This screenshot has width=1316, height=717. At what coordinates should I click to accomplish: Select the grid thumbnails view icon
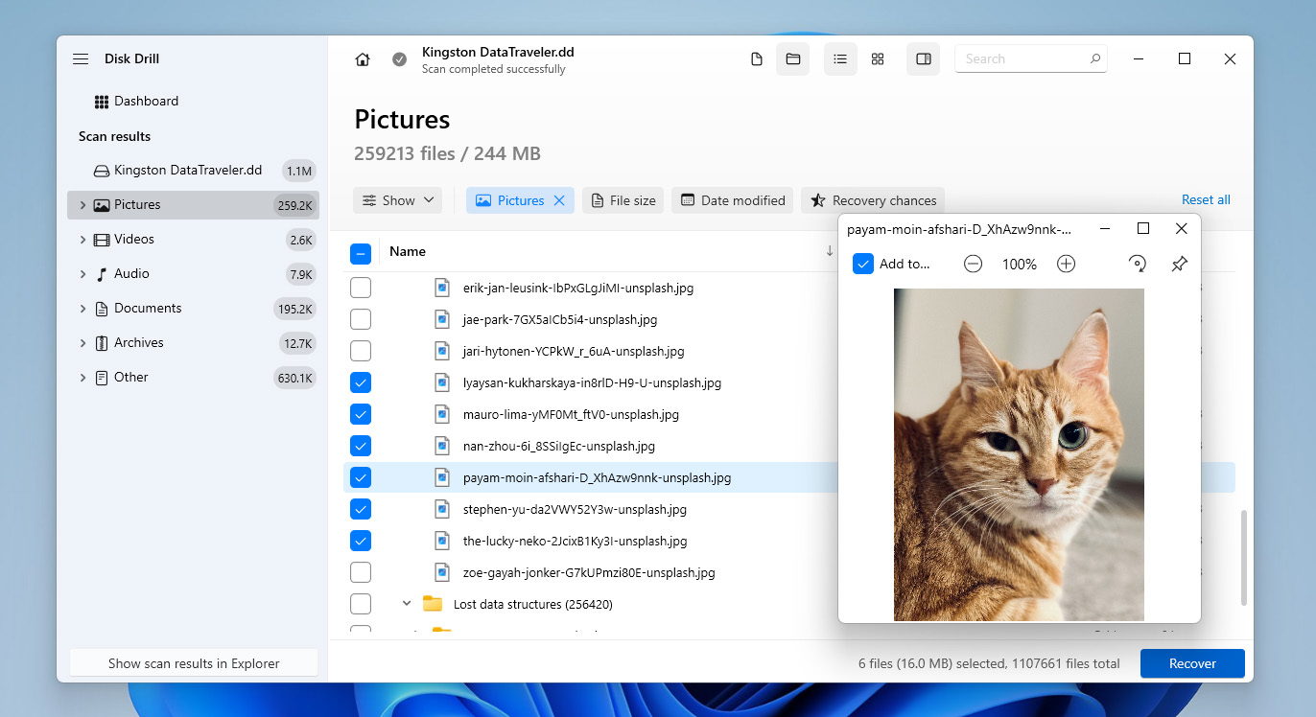click(x=878, y=59)
